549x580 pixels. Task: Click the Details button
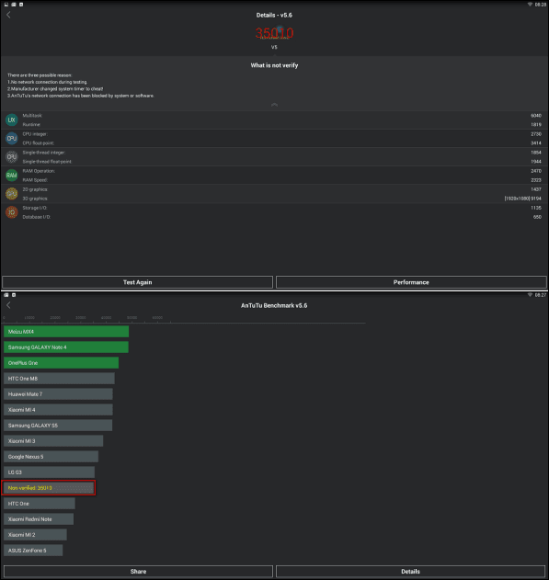tap(410, 572)
